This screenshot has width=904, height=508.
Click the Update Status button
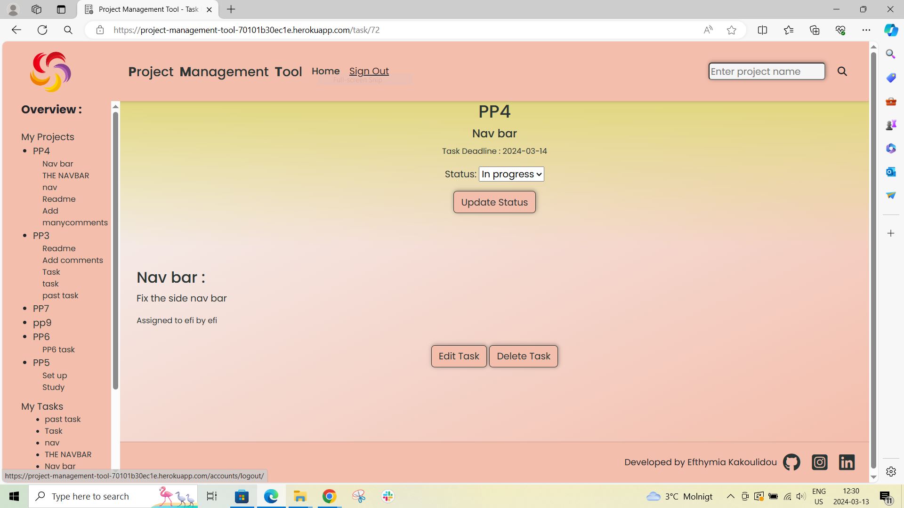pyautogui.click(x=494, y=202)
